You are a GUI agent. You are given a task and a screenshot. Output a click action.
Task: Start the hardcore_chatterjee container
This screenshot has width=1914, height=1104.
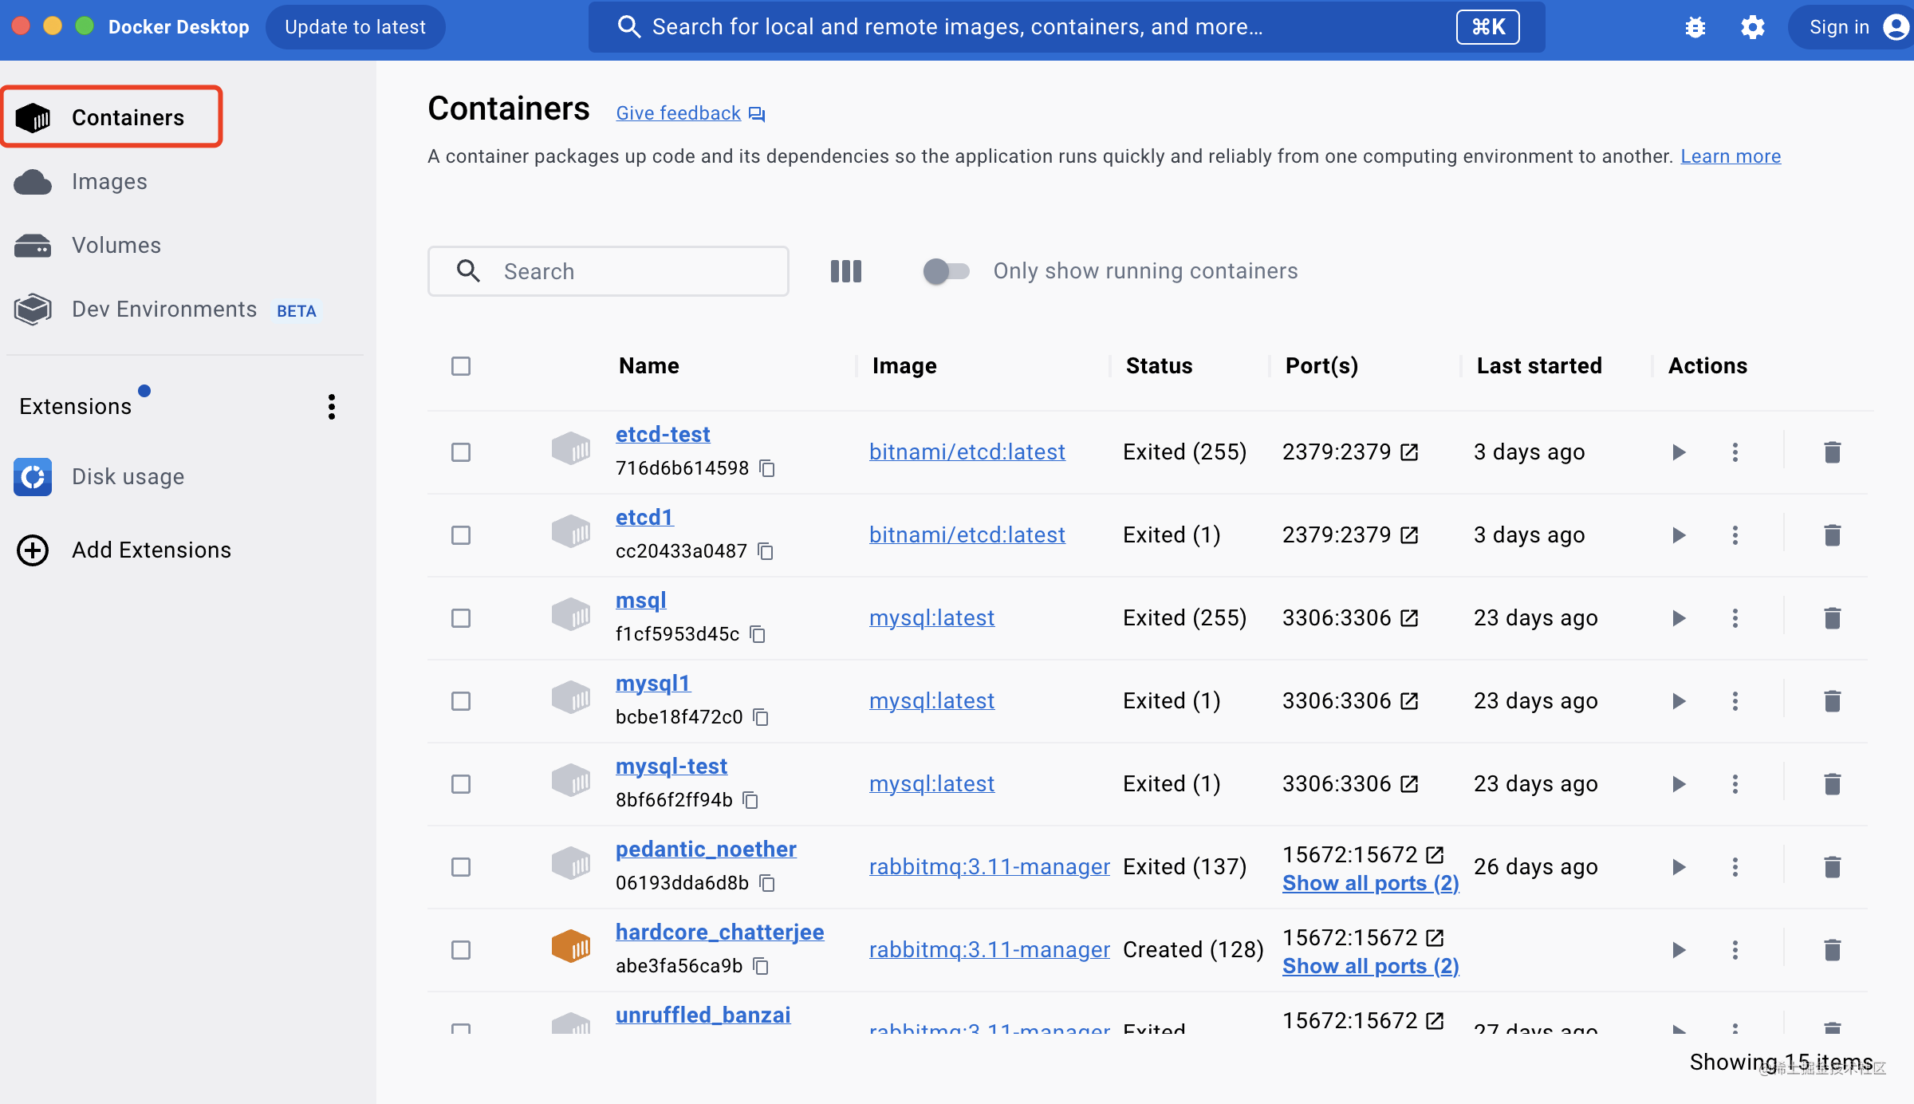(x=1679, y=950)
